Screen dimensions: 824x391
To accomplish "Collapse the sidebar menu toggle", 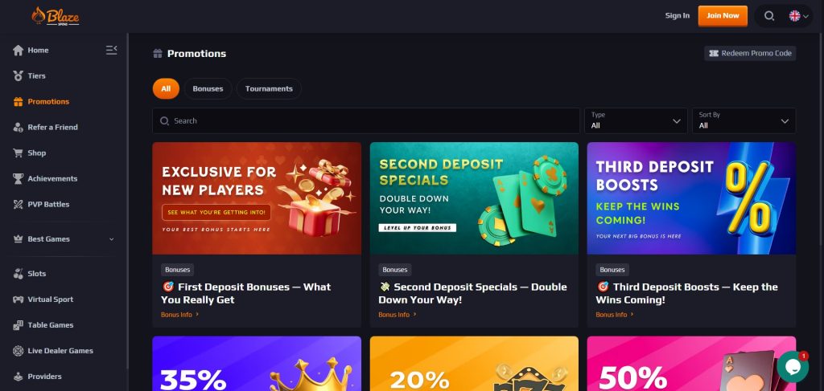I will tap(111, 50).
